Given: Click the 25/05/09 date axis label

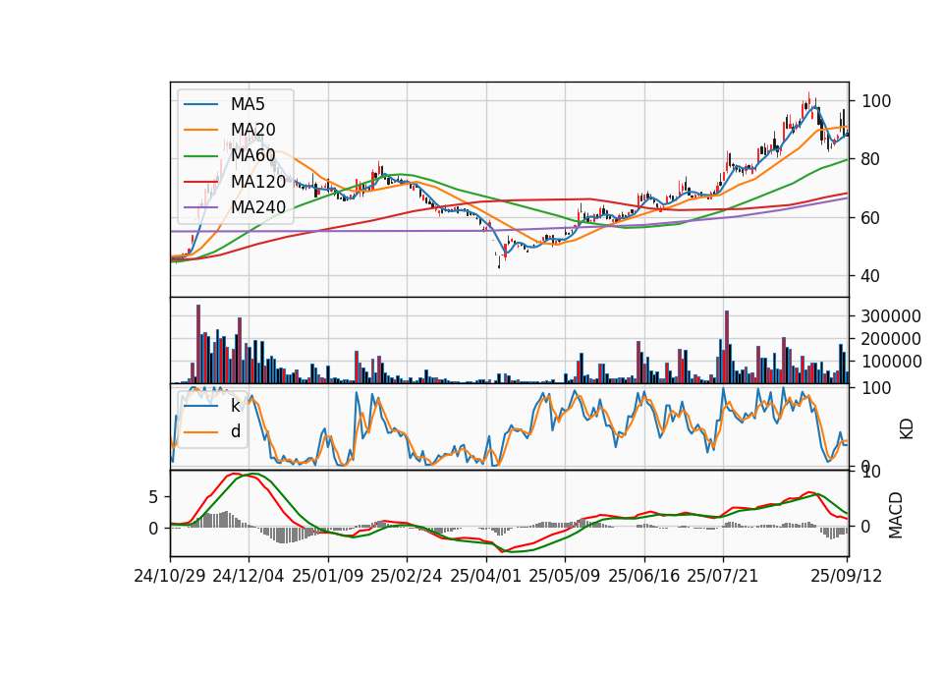Looking at the screenshot, I should 565,576.
